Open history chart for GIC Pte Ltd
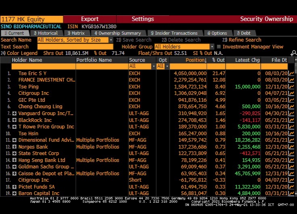The image size is (297, 214). [x=291, y=100]
